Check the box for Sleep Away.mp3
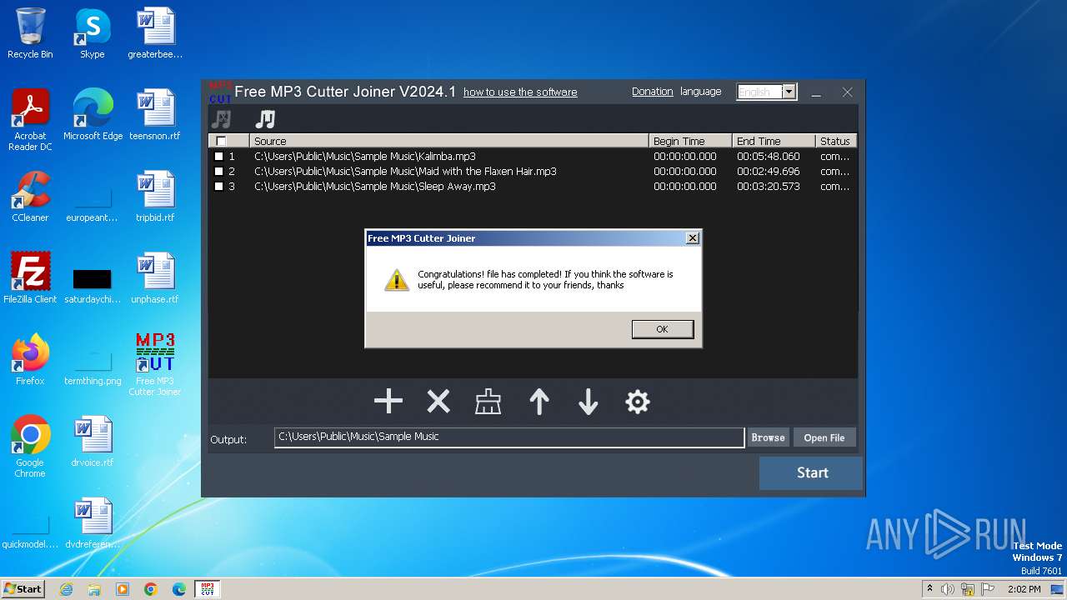This screenshot has width=1067, height=600. (219, 187)
